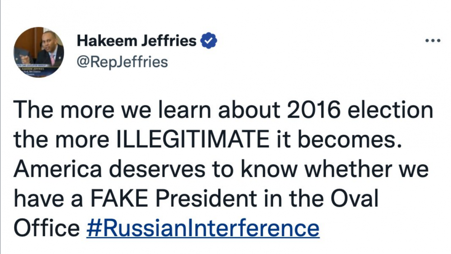Open the three-dot more options menu
Viewport: 451px width, 254px height.
[433, 41]
